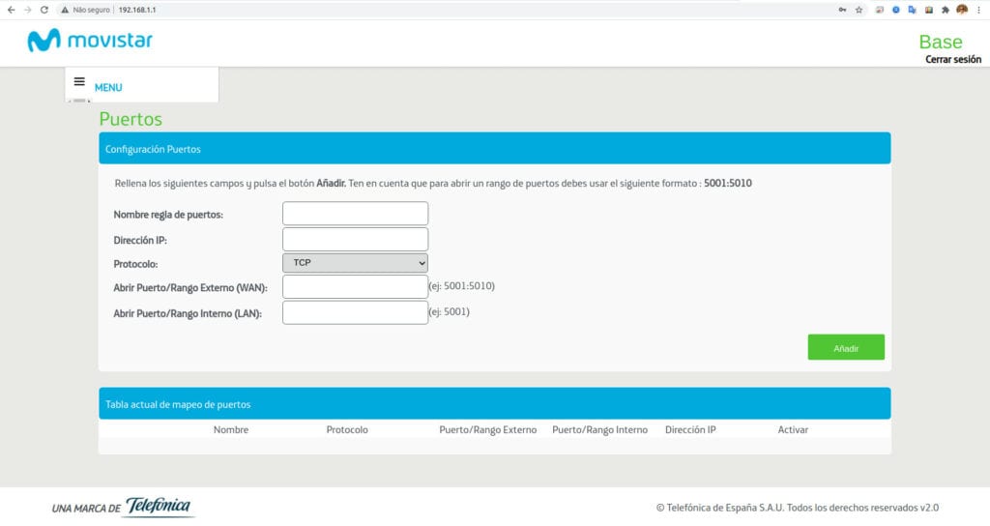Open the Chrome three-dot menu
Screen dimensions: 990x526
[978, 10]
